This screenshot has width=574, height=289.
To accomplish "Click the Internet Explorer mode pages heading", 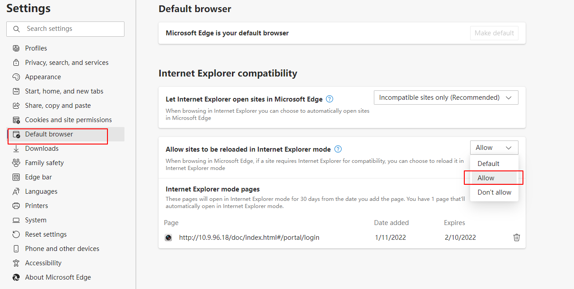I will [213, 189].
